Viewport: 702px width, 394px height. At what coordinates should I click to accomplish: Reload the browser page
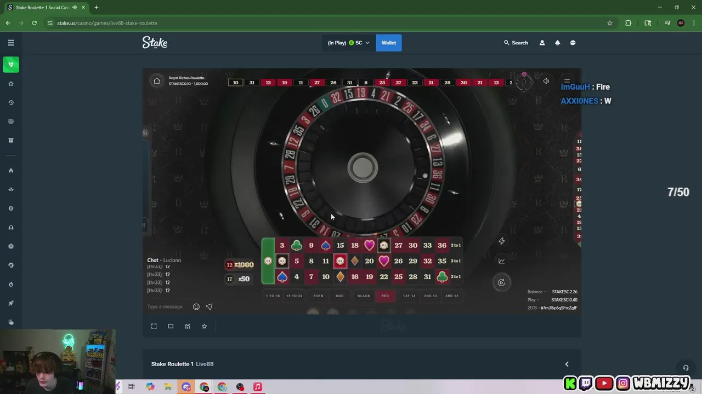tap(34, 23)
